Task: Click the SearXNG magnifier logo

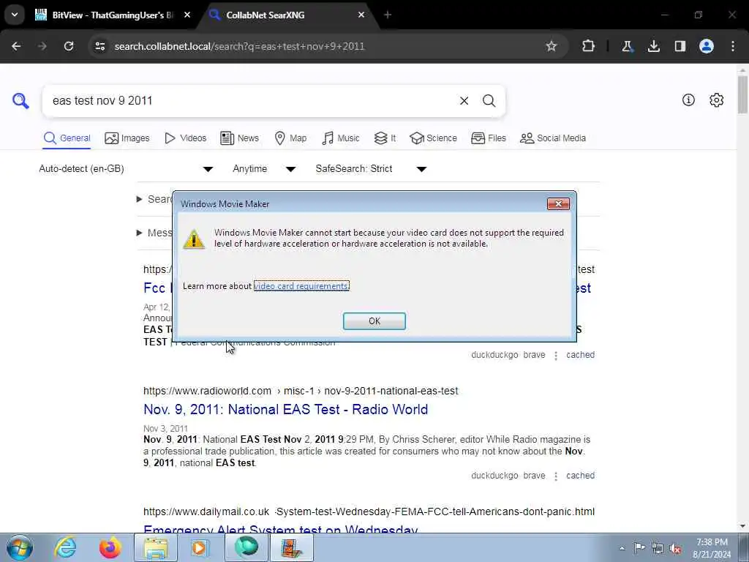Action: [20, 101]
